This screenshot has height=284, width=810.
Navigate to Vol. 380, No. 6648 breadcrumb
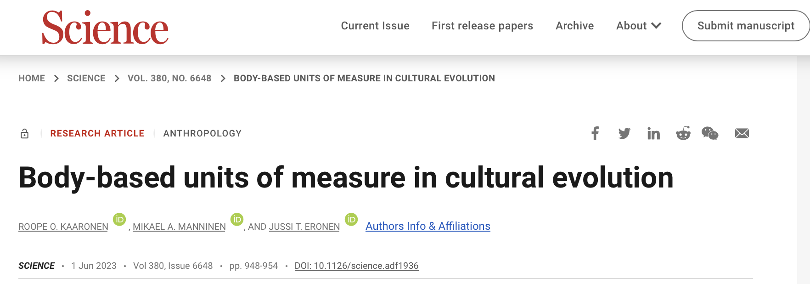coord(169,78)
